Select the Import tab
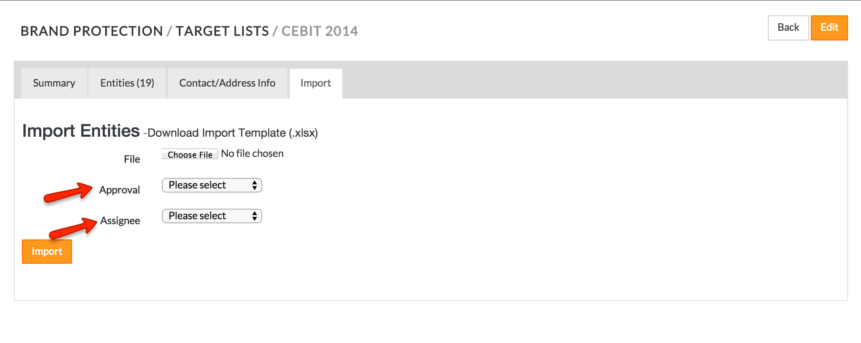861x343 pixels. pos(316,83)
